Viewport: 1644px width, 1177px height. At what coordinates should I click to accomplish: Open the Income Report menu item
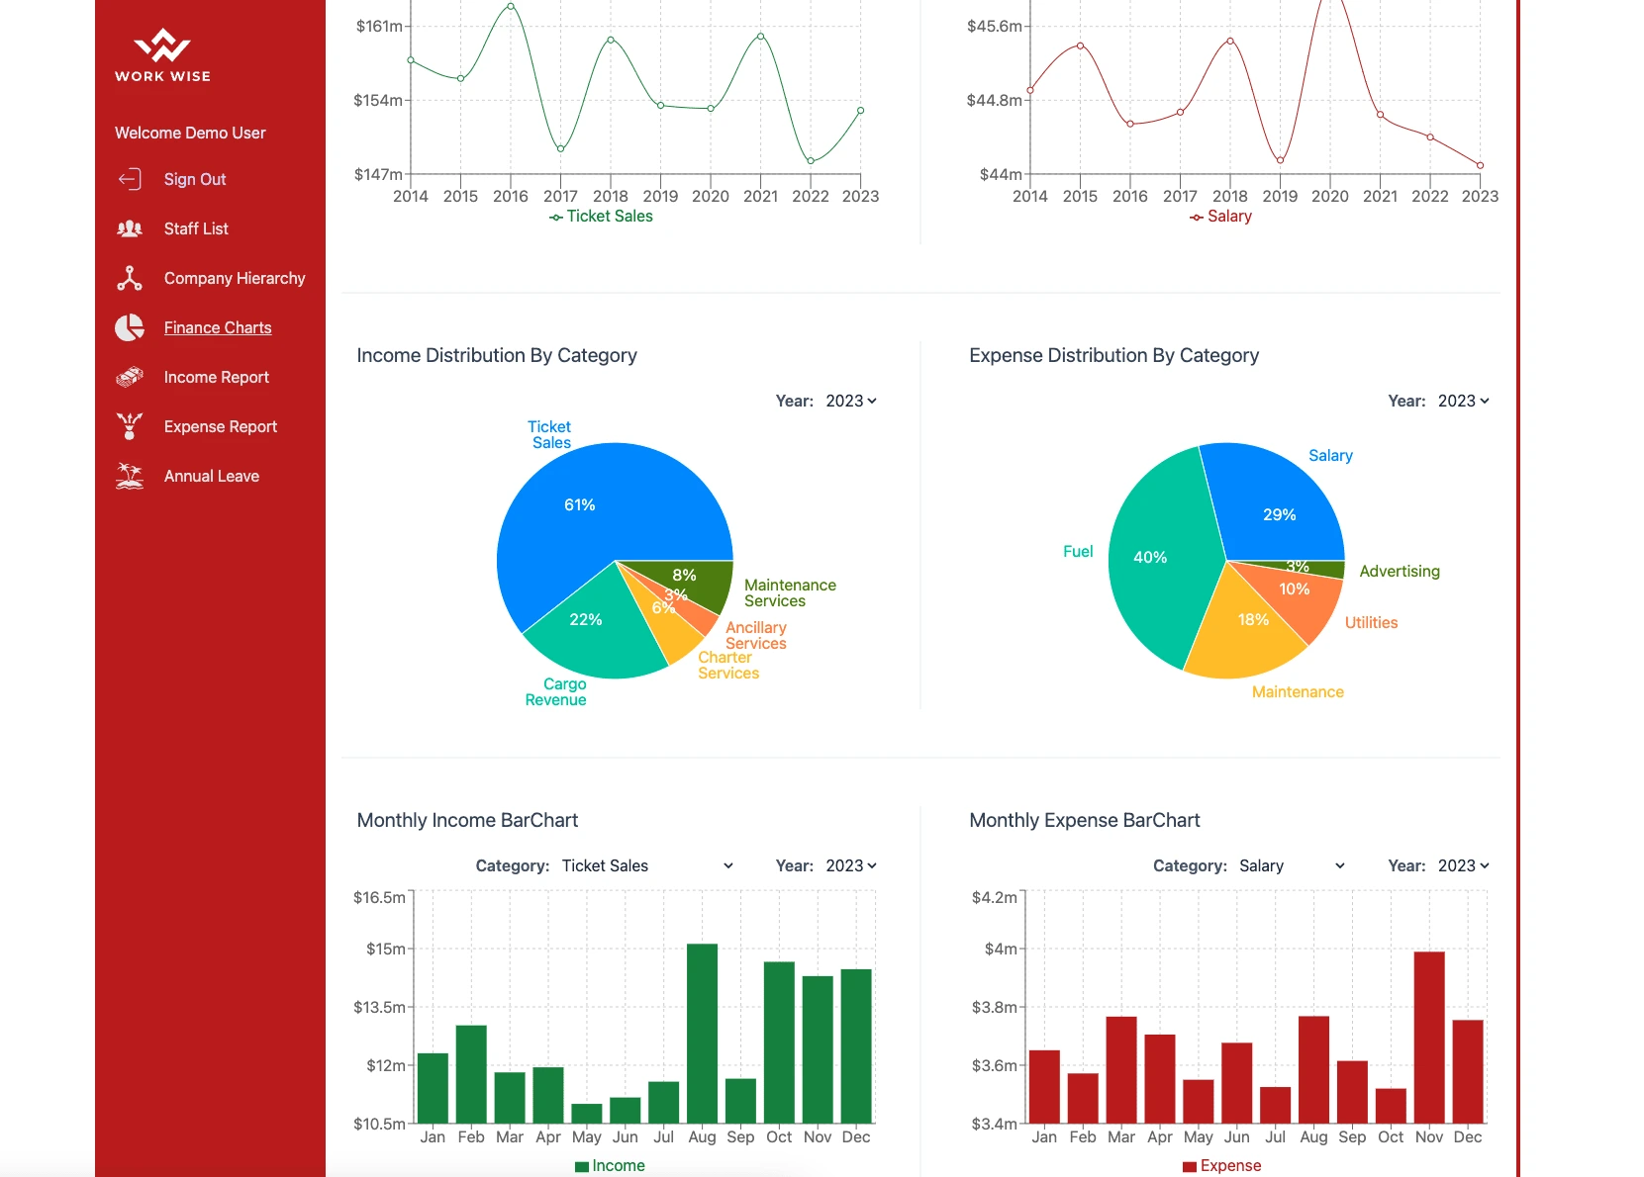[x=217, y=377]
